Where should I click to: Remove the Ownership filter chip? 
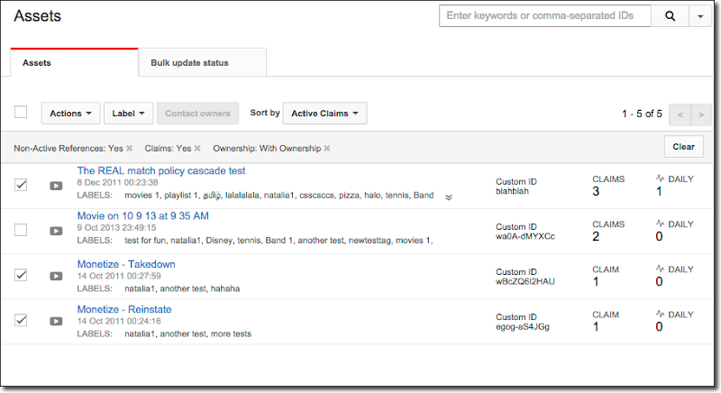[x=327, y=148]
